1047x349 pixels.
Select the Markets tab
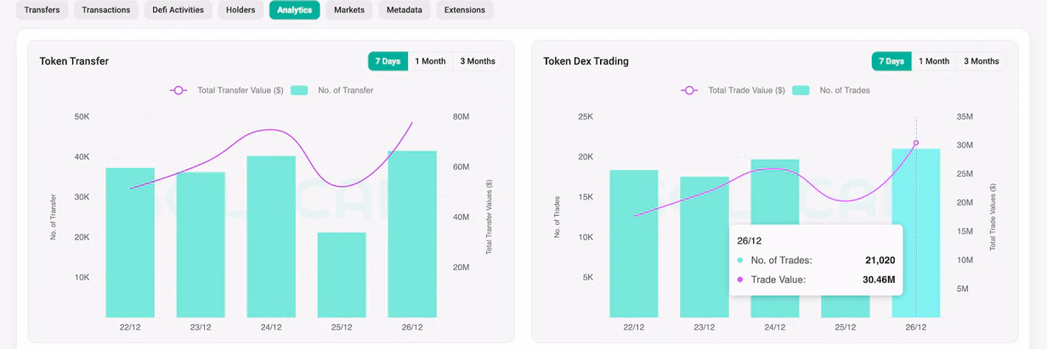(349, 10)
